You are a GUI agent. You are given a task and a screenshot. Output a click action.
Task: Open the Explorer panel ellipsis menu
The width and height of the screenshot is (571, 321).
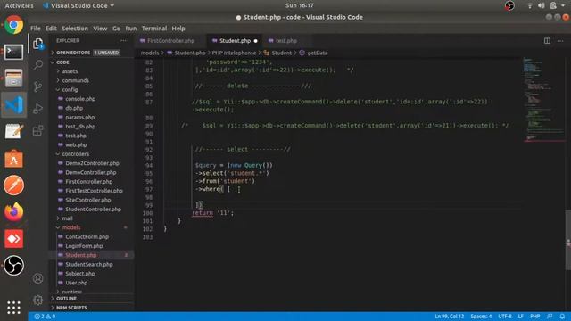123,40
